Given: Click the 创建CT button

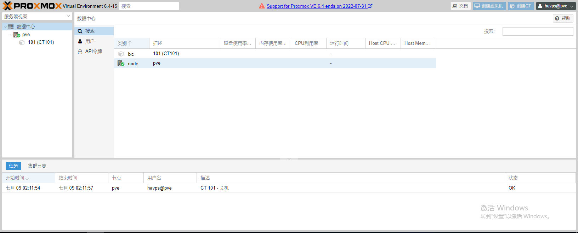Looking at the screenshot, I should [x=521, y=6].
